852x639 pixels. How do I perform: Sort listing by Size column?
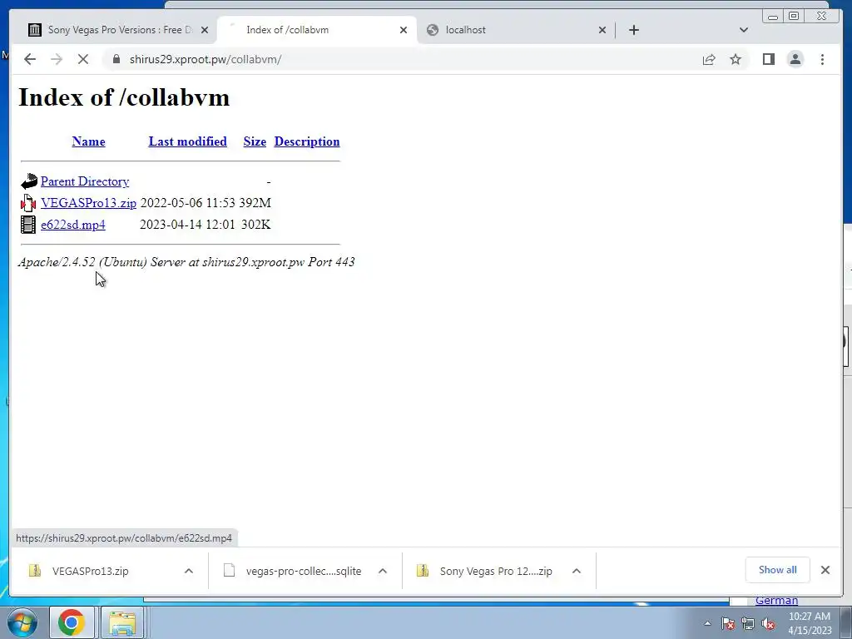[255, 141]
